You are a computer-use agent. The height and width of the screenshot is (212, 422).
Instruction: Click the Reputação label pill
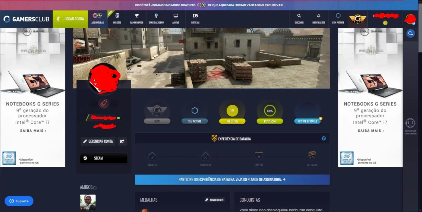tap(270, 121)
